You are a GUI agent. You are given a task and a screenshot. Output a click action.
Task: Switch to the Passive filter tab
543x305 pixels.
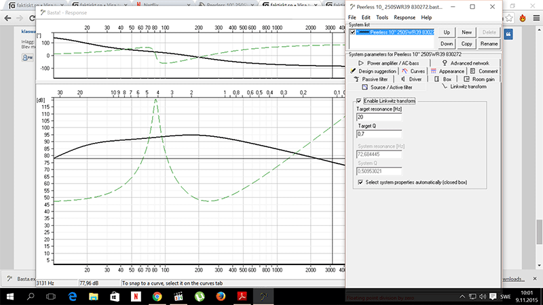(374, 79)
